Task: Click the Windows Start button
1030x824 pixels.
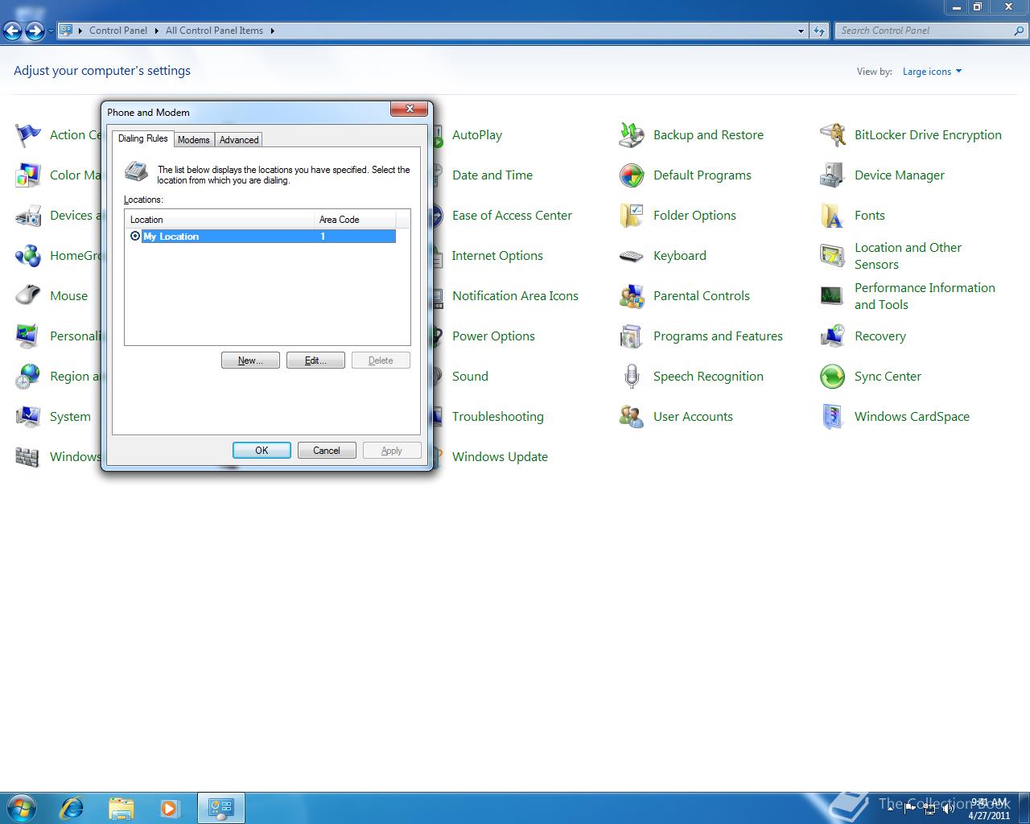Action: pos(22,807)
